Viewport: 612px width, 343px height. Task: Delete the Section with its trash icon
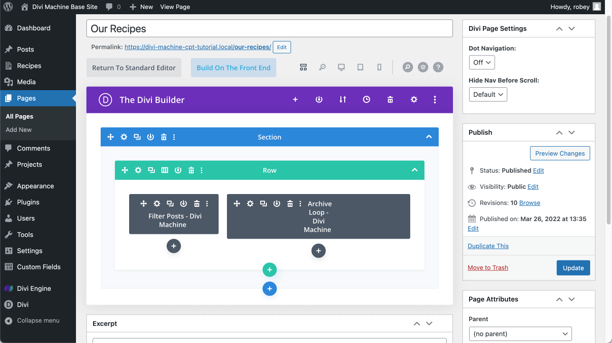tap(164, 137)
